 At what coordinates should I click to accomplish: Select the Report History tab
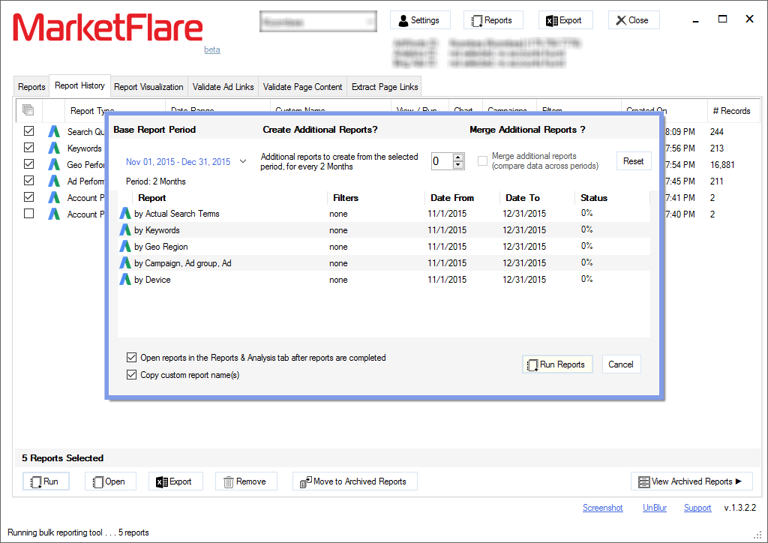(79, 85)
